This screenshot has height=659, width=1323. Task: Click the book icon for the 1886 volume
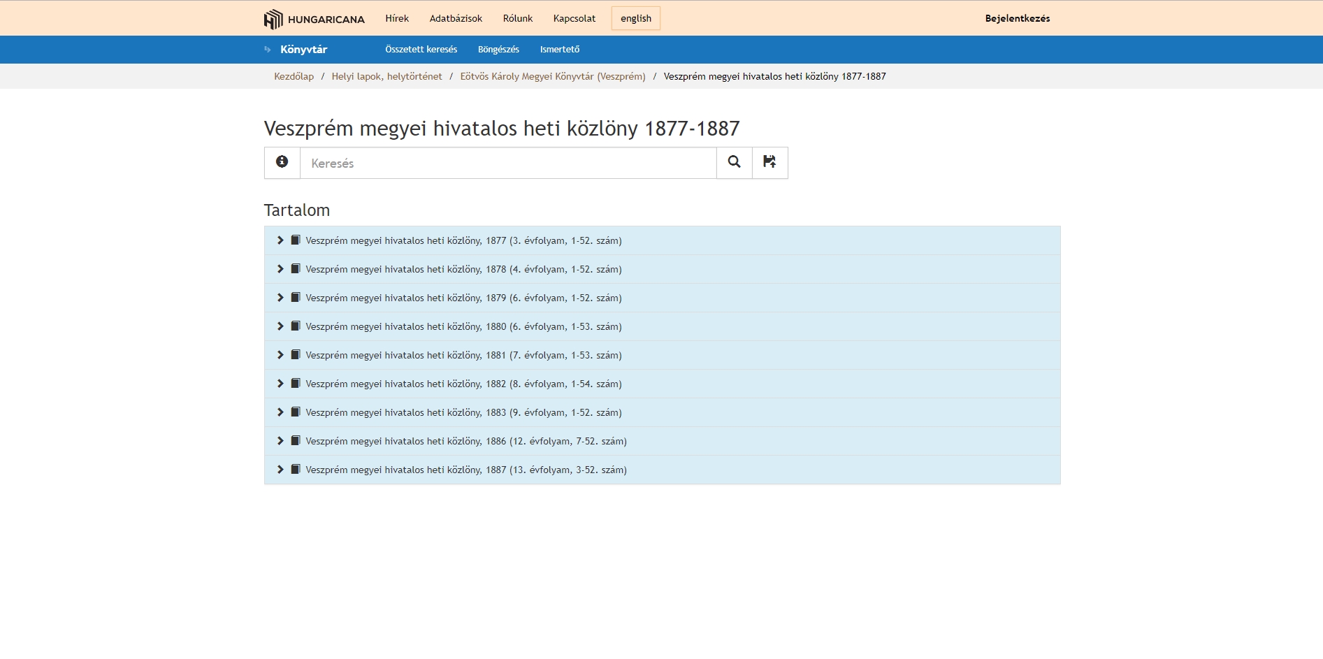296,441
